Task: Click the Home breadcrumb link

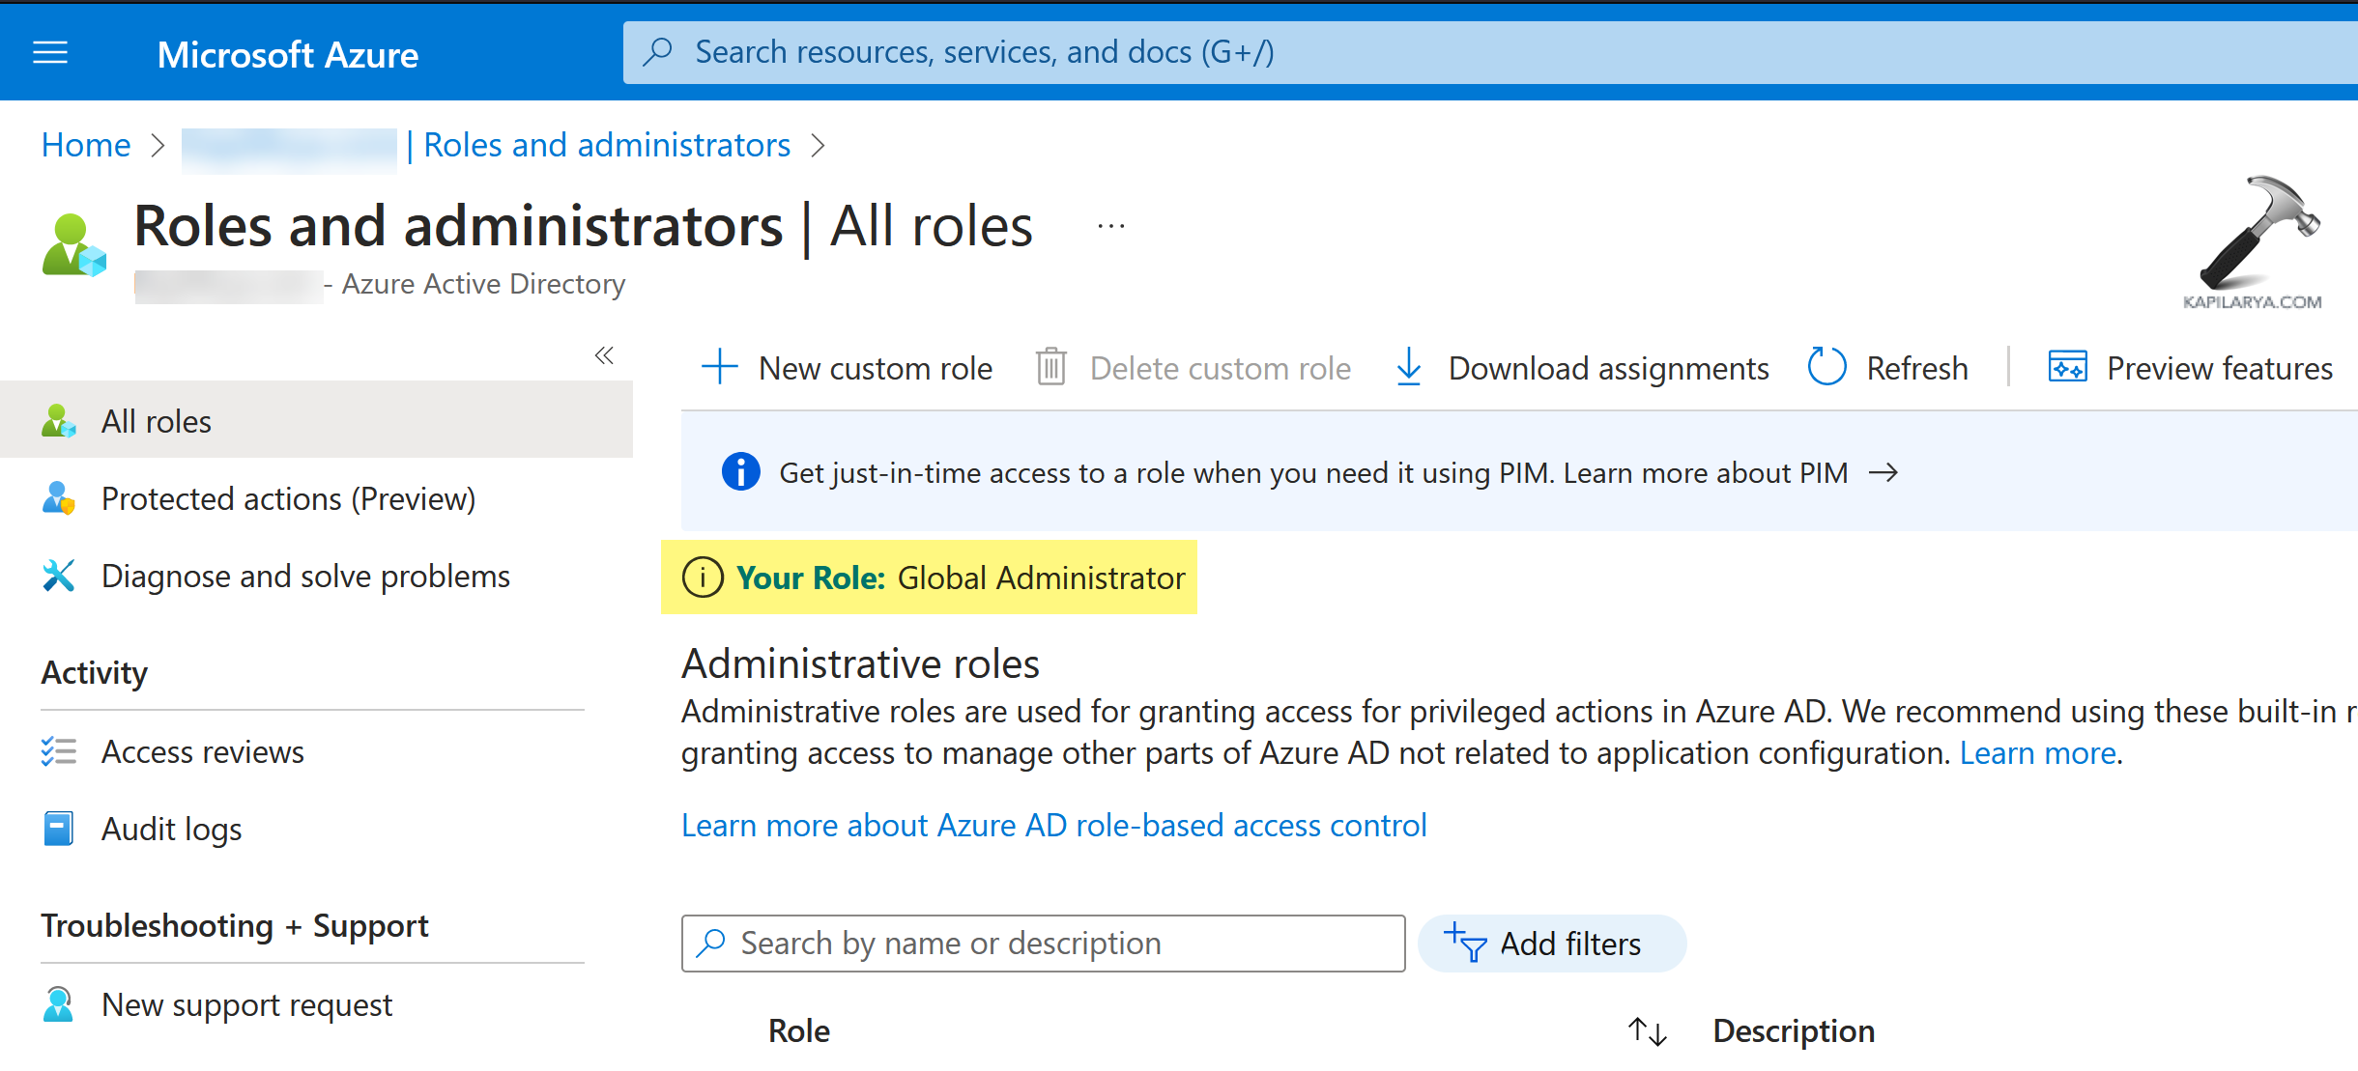Action: [x=86, y=145]
